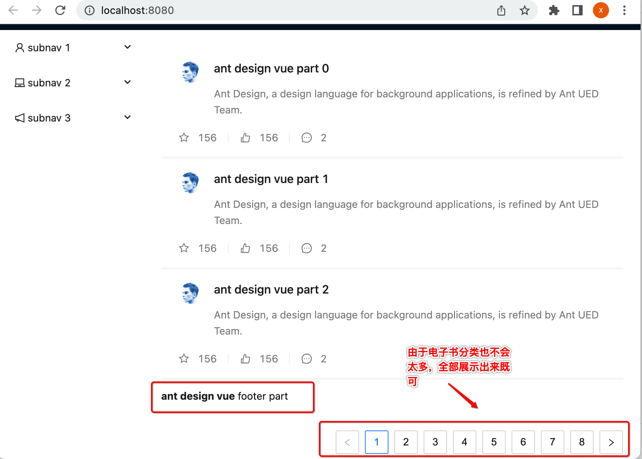Click the avatar of part 1 item
Image resolution: width=642 pixels, height=459 pixels.
click(x=190, y=183)
